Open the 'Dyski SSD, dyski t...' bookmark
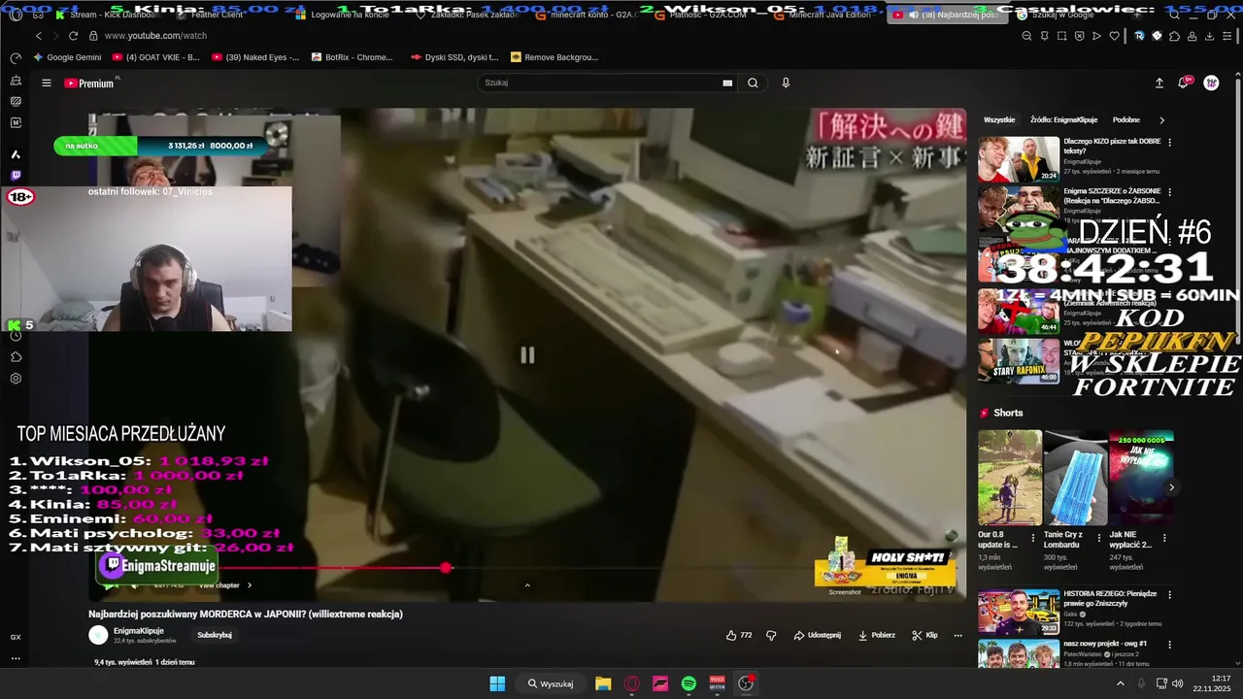The width and height of the screenshot is (1243, 699). tap(454, 57)
